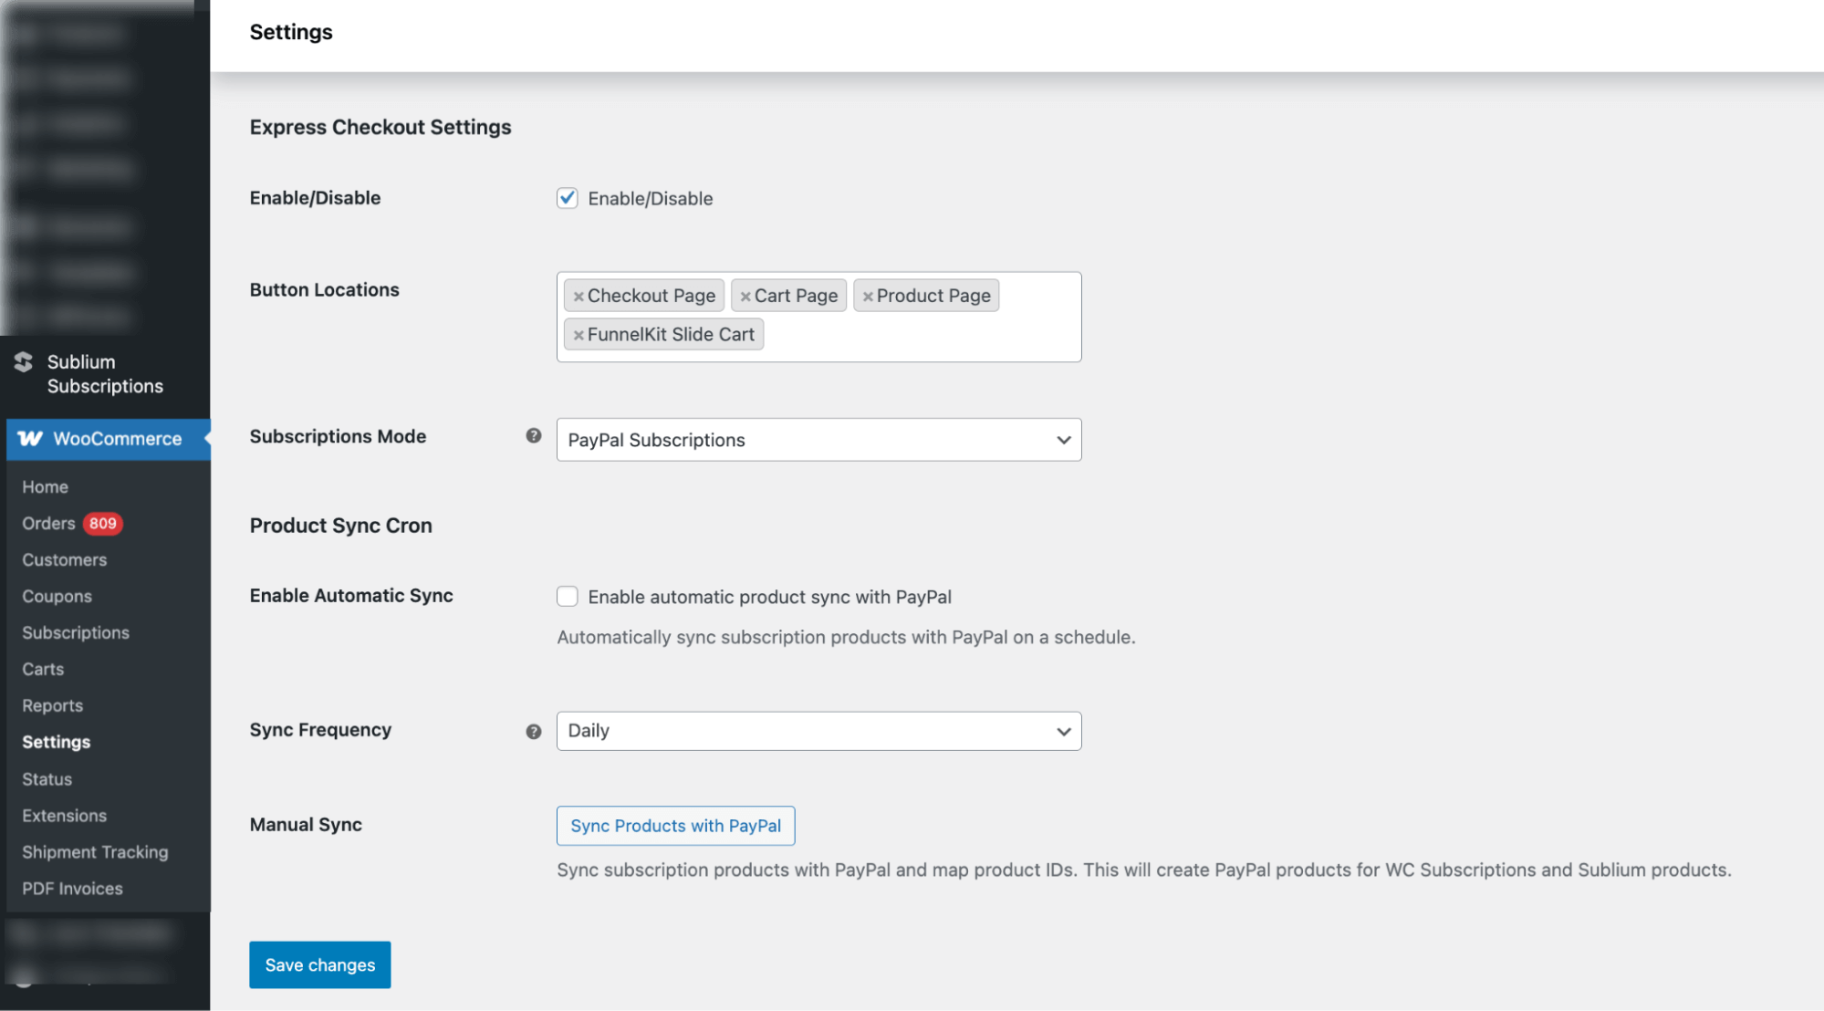Change the Sync Frequency from Daily
This screenshot has width=1824, height=1011.
(x=818, y=731)
